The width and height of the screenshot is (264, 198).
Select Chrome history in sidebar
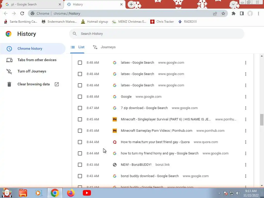33,49
